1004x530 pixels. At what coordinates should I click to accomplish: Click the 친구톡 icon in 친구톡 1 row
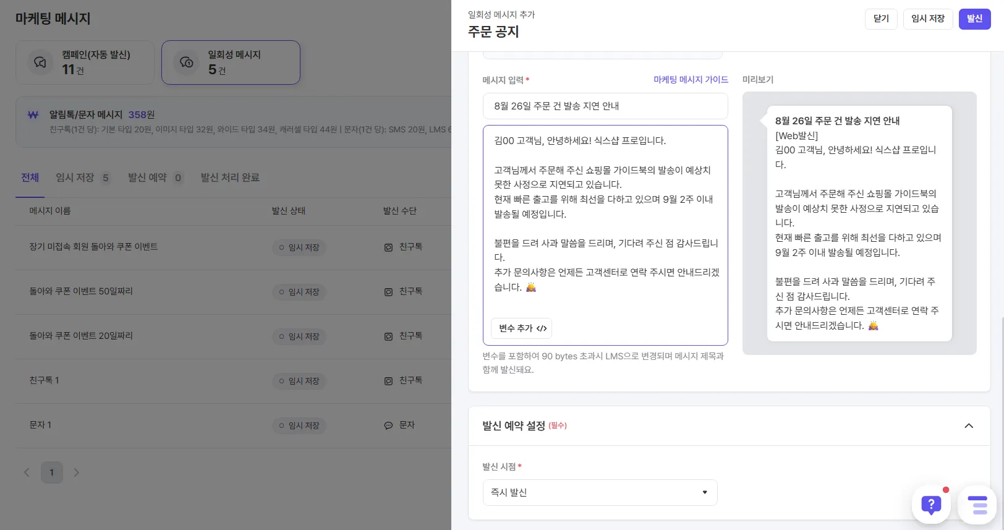[x=388, y=381]
